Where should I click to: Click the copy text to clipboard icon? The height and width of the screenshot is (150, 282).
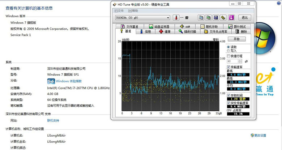(x=201, y=18)
